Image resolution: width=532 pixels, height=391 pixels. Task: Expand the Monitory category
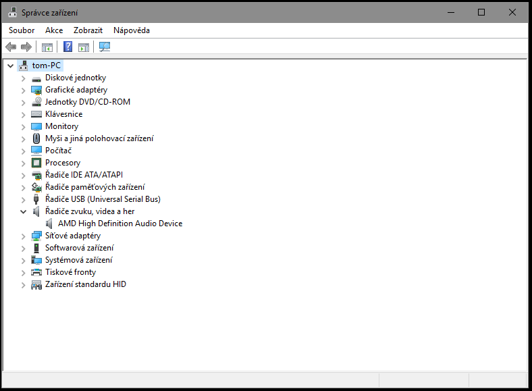(x=23, y=127)
